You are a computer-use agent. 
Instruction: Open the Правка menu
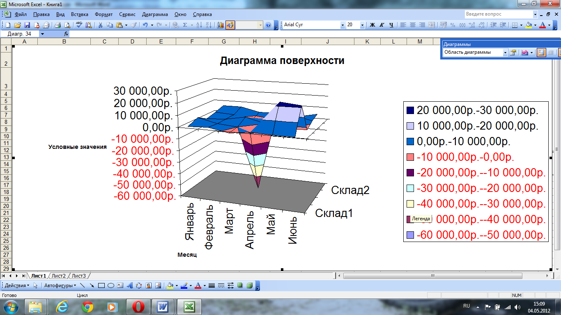tap(41, 14)
